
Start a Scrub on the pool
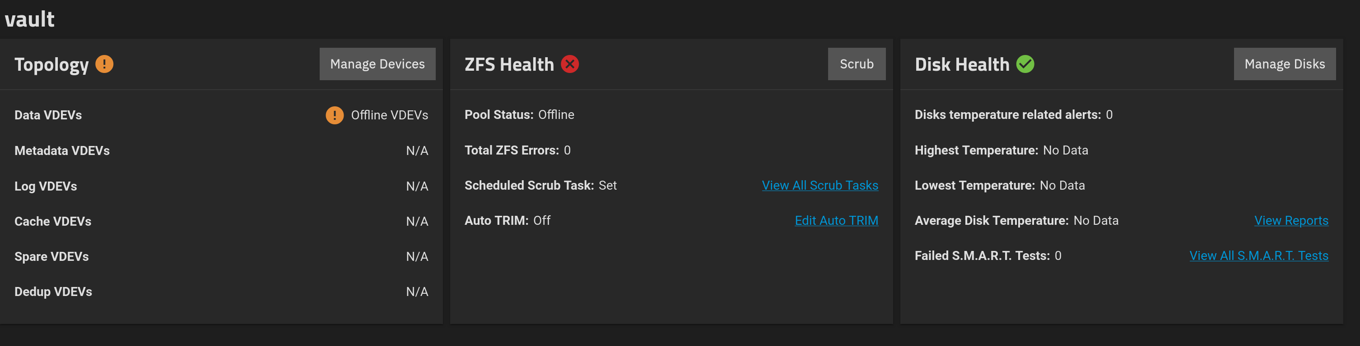tap(856, 64)
